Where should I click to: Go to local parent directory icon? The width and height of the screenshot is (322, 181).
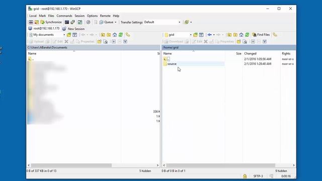pos(103,35)
